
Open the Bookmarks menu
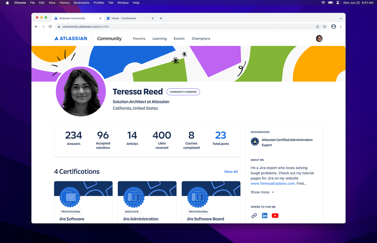82,3
